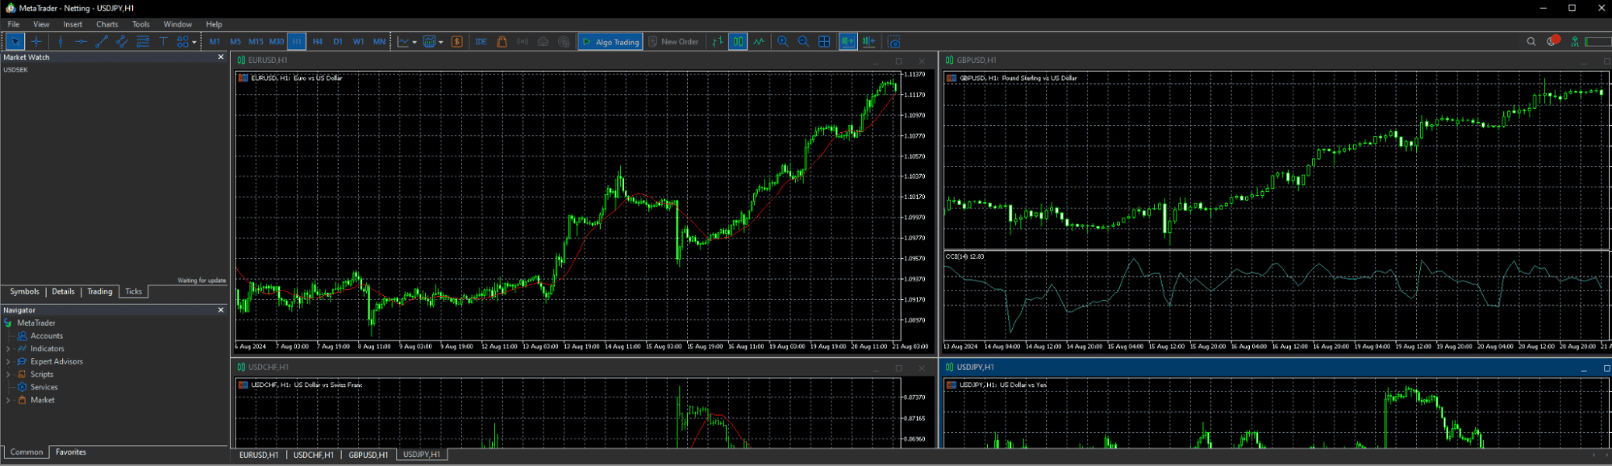Screen dimensions: 1612x466
Task: Zoom in on the chart
Action: [x=782, y=42]
